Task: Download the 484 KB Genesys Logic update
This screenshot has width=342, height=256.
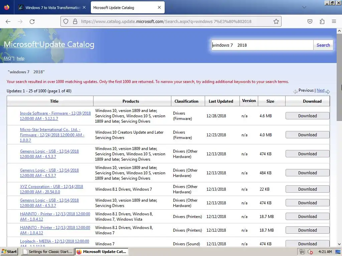Action: [x=308, y=173]
